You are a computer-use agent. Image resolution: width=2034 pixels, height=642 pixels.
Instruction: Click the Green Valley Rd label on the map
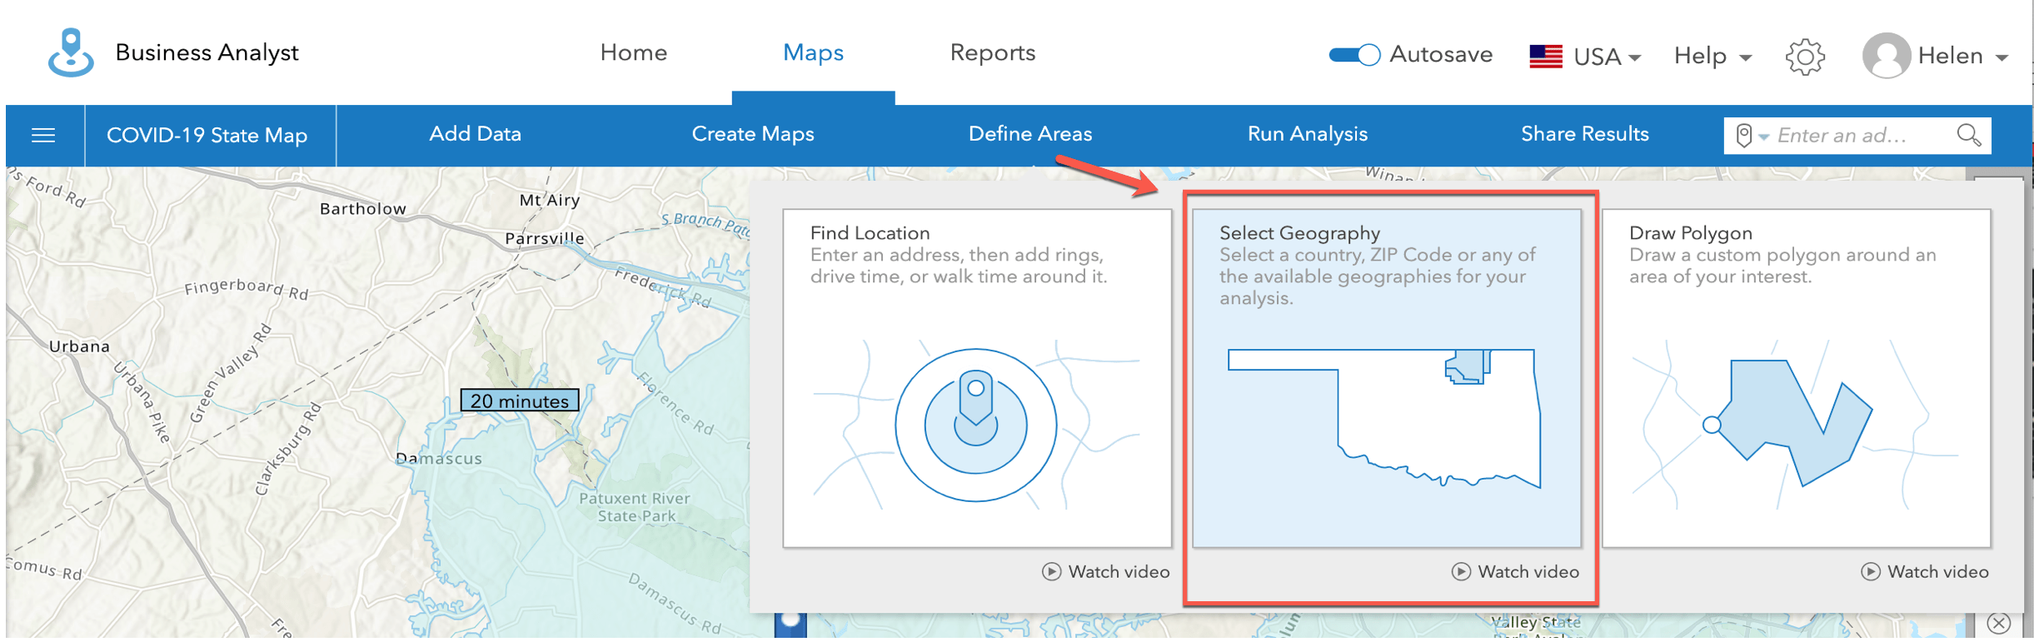coord(231,373)
